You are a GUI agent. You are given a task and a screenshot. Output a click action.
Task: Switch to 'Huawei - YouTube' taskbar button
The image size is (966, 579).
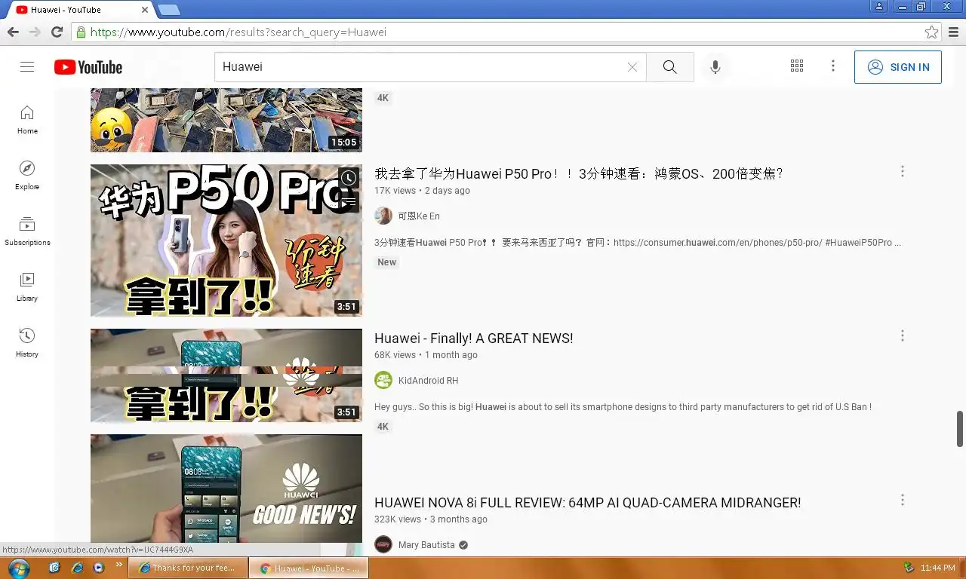point(309,568)
